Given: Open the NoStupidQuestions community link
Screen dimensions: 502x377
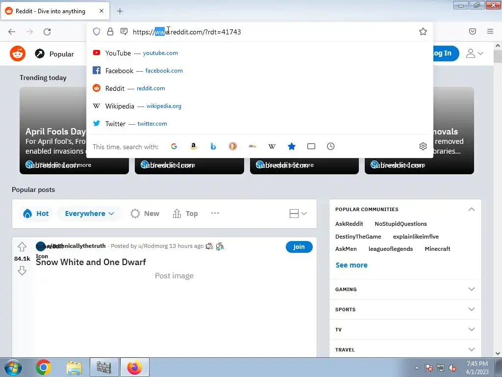Looking at the screenshot, I should click(401, 224).
